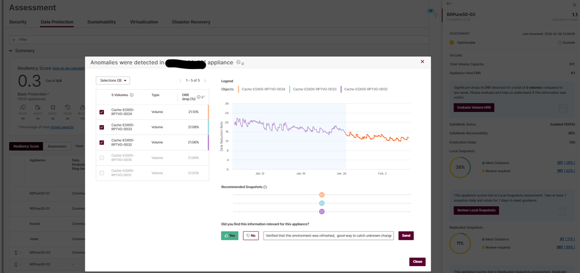580x273 pixels.
Task: Click the feedback comment text field
Action: [x=328, y=236]
